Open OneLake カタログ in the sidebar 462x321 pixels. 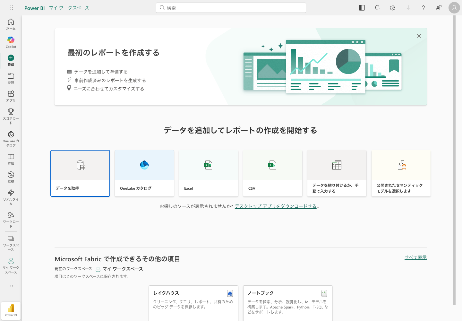point(11,139)
